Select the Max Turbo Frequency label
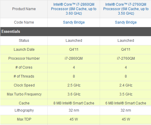The width and height of the screenshot is (151, 125). 24,94
